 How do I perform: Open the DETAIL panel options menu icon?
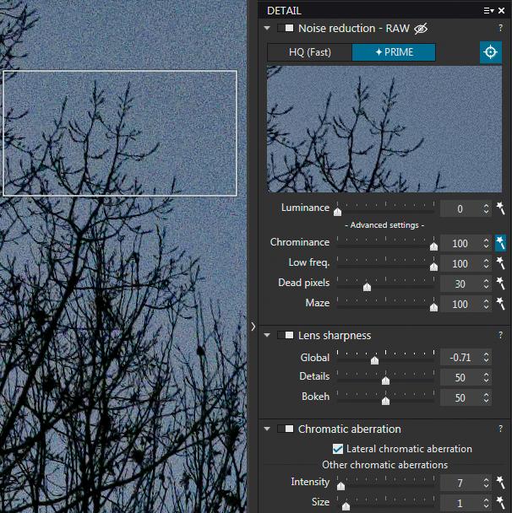point(488,11)
